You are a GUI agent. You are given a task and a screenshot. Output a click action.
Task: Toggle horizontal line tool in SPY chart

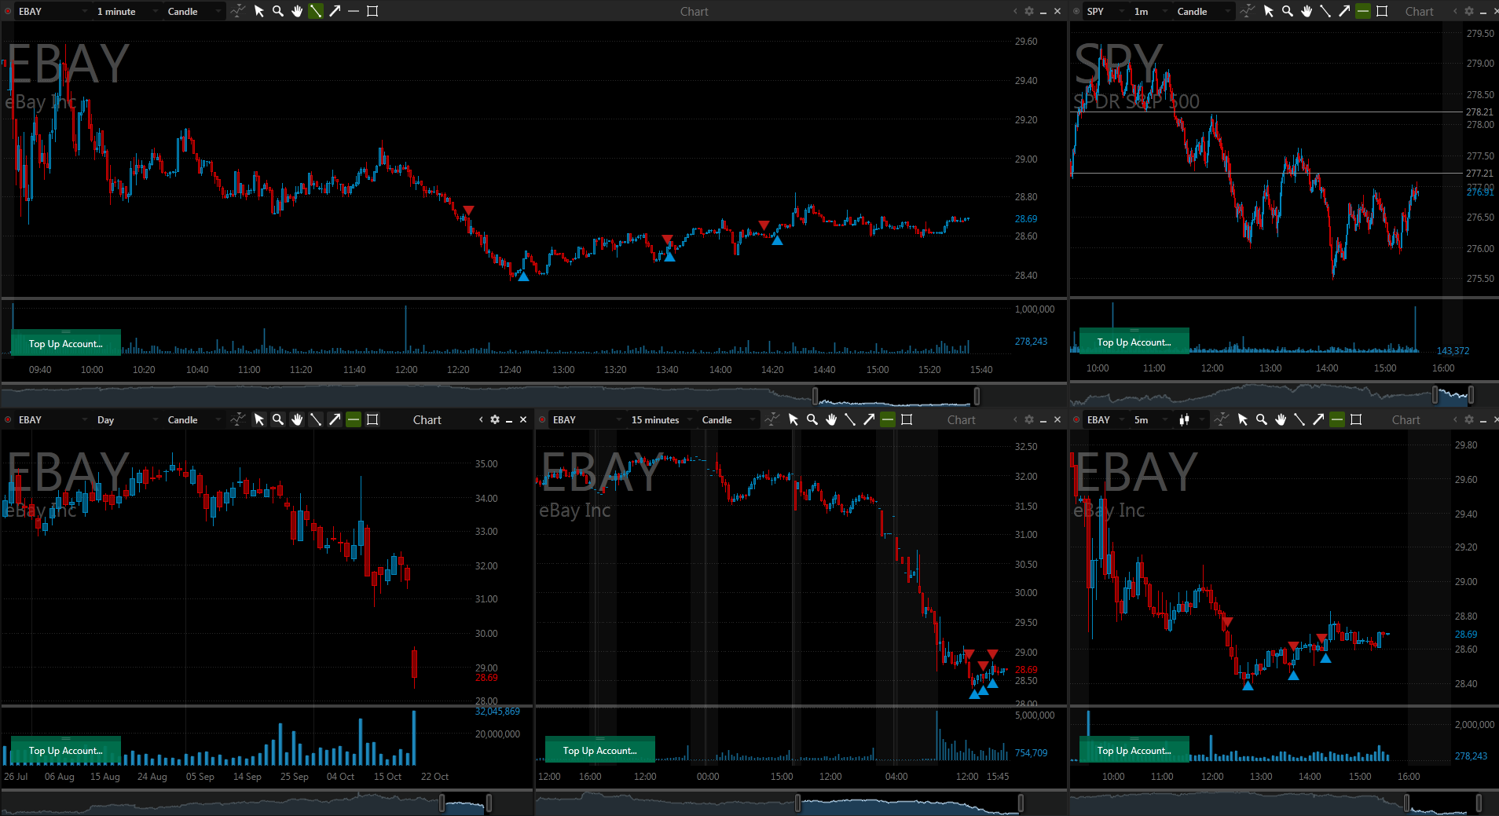(x=1363, y=11)
